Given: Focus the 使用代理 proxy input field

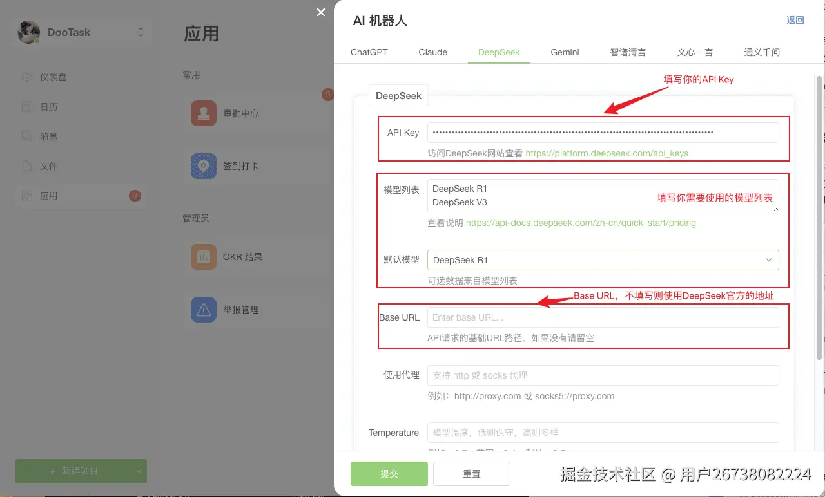Looking at the screenshot, I should pos(603,375).
